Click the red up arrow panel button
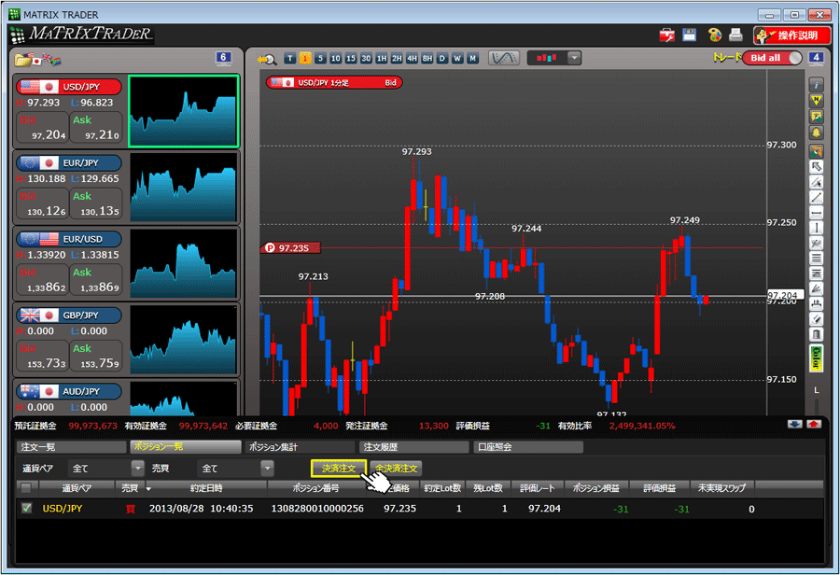This screenshot has height=575, width=840. tap(814, 425)
